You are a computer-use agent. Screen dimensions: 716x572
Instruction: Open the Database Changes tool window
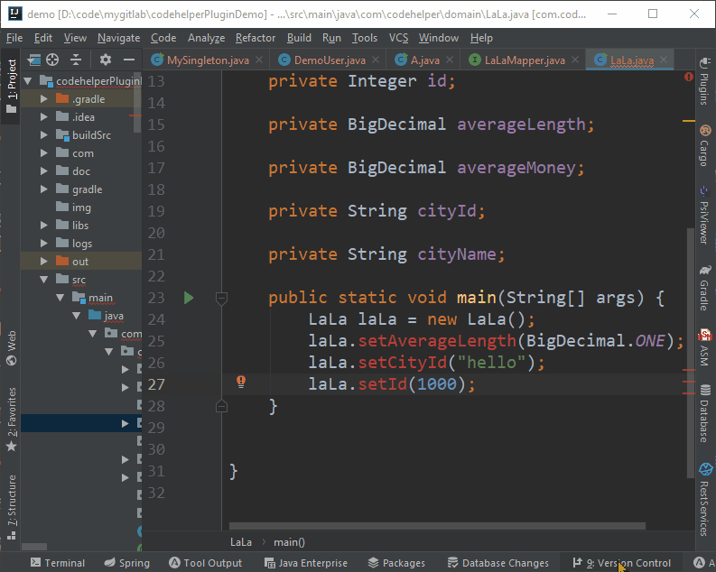click(497, 563)
